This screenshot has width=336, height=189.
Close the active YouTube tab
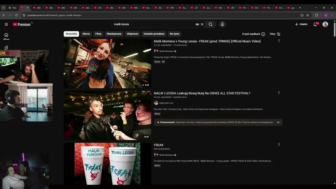pyautogui.click(x=28, y=8)
